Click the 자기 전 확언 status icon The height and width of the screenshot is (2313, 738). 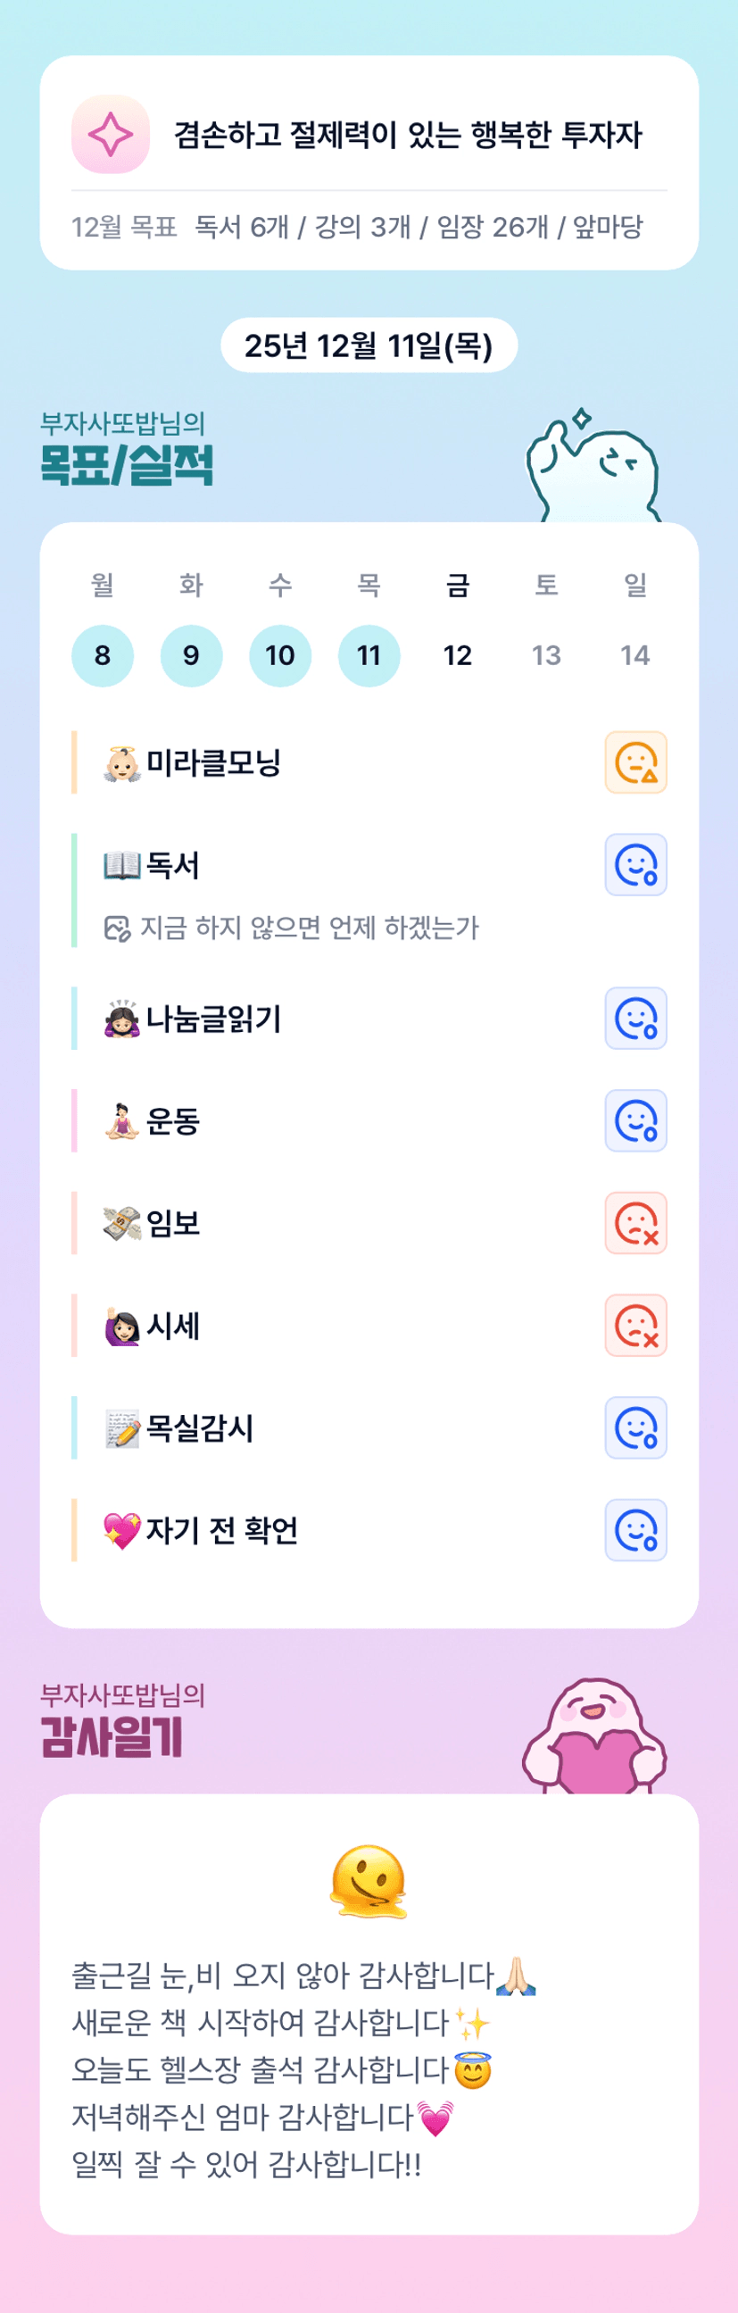pos(635,1530)
